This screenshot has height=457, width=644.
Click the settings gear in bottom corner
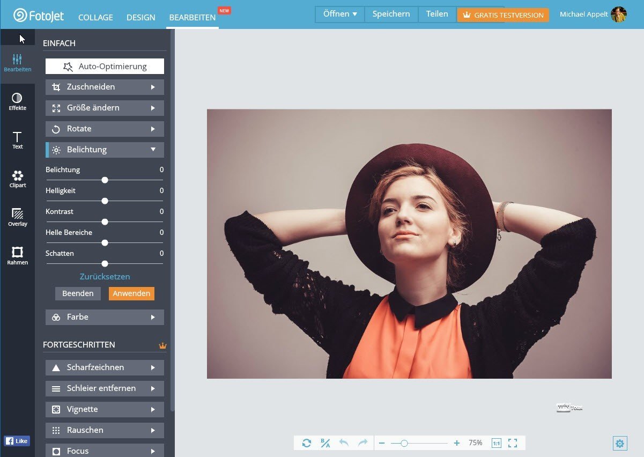click(x=620, y=444)
